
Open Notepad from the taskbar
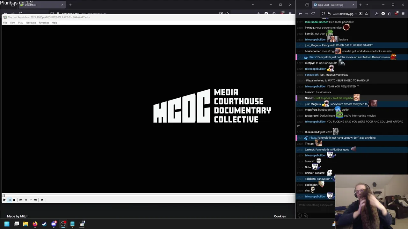72,224
